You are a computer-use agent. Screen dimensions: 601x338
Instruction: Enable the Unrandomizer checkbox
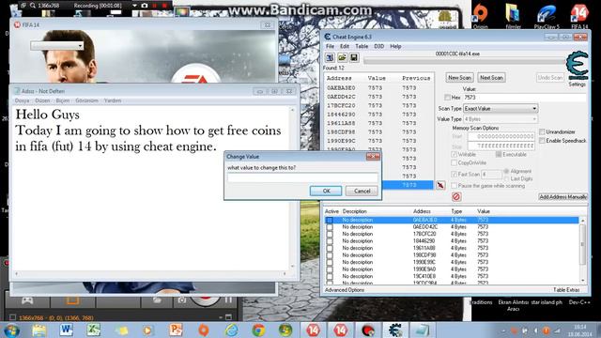[x=542, y=131]
